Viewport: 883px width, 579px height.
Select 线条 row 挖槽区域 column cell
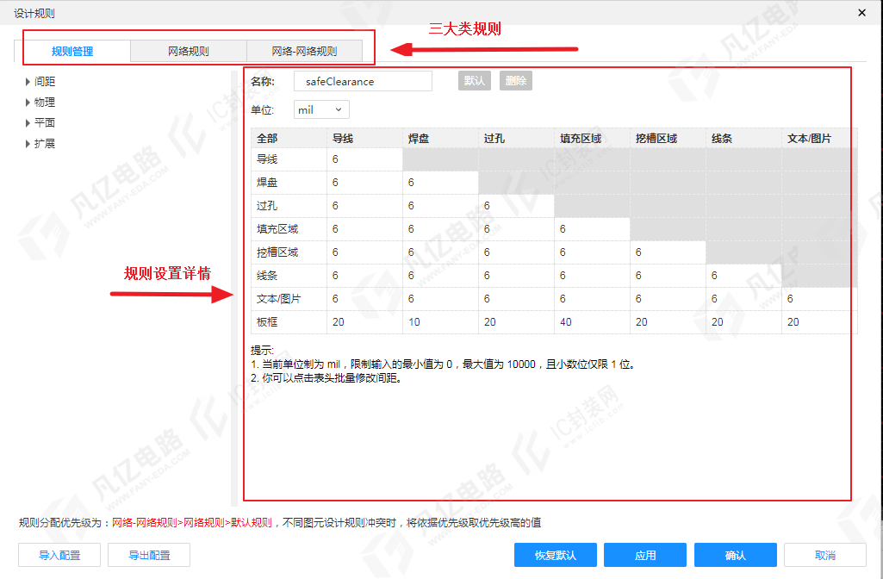click(668, 276)
